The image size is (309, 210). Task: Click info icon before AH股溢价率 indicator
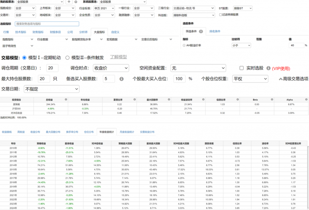(184, 45)
